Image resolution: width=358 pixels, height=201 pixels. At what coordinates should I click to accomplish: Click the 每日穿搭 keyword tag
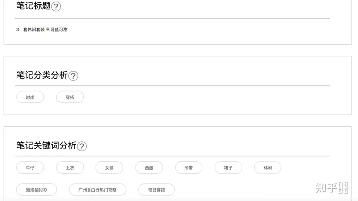(157, 190)
